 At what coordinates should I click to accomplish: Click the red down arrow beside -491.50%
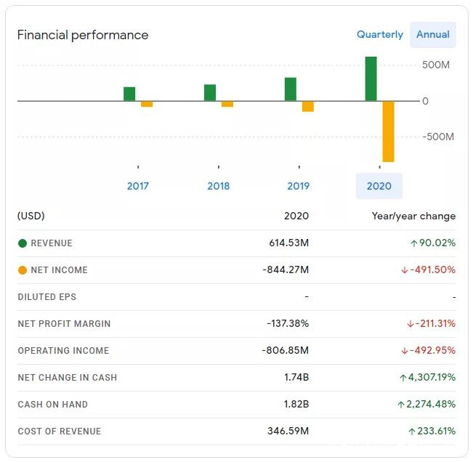pos(405,270)
